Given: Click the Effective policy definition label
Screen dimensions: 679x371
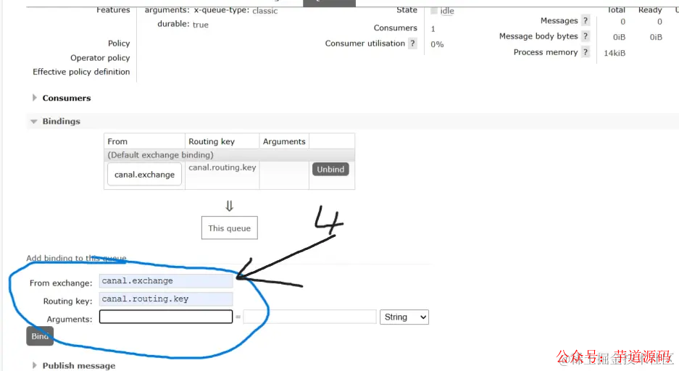Looking at the screenshot, I should (x=81, y=72).
